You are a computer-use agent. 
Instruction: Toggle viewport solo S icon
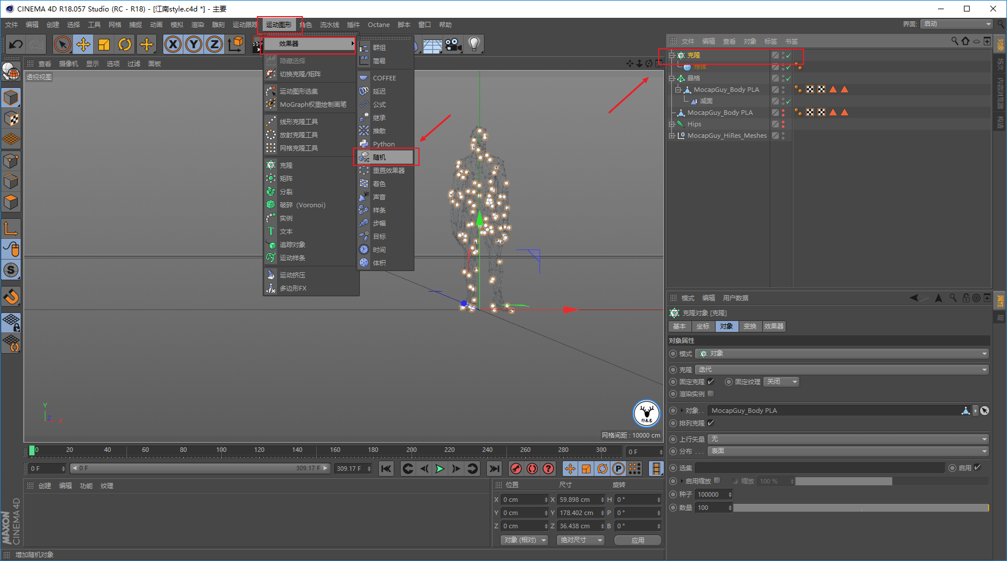[x=11, y=270]
